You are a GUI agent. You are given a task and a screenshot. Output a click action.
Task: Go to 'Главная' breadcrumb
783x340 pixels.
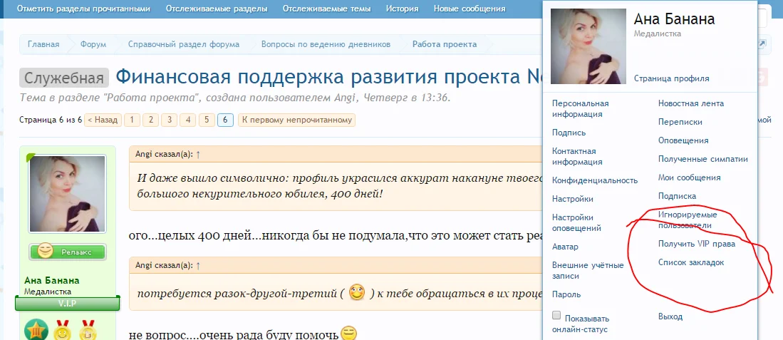tap(43, 44)
